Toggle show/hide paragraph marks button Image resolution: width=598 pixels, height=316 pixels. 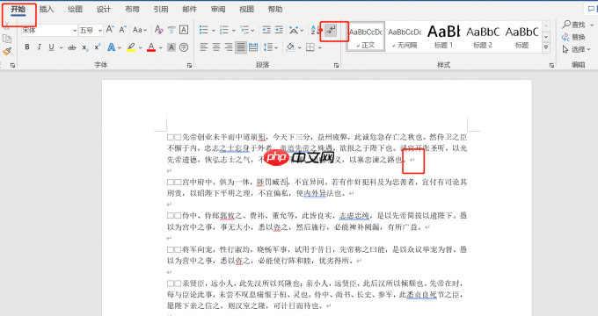[x=331, y=30]
